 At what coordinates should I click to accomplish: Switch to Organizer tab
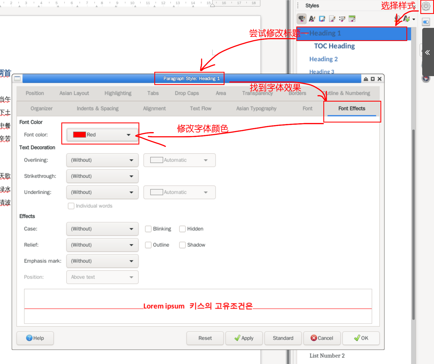[x=42, y=109]
